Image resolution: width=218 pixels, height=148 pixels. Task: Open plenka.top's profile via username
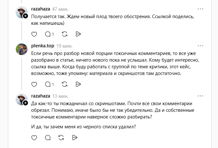point(43,46)
